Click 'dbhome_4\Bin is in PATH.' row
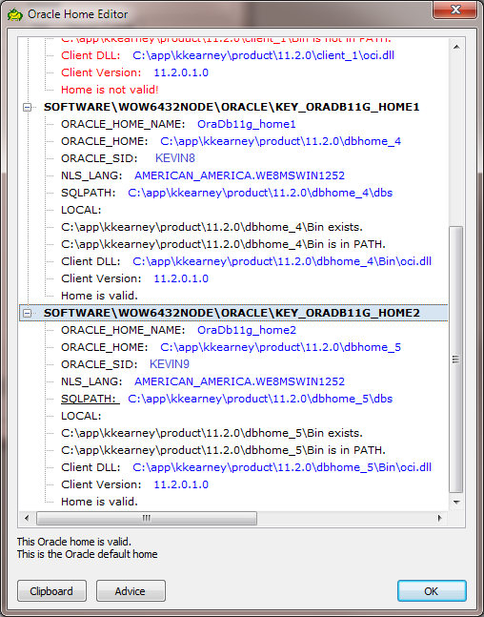The width and height of the screenshot is (484, 617). coord(223,244)
